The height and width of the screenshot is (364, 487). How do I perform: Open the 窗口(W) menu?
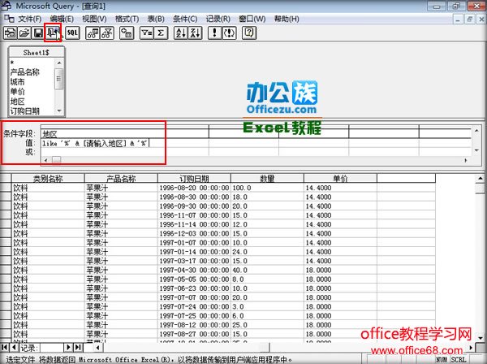pos(252,19)
